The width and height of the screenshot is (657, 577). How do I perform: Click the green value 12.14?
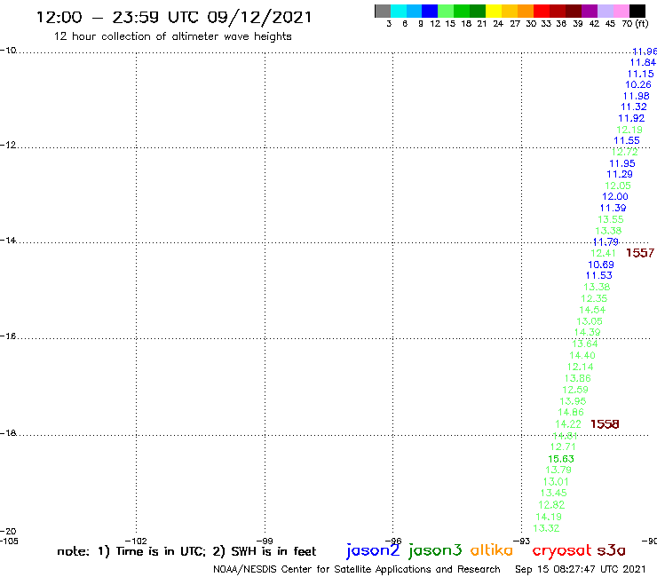[x=580, y=367]
